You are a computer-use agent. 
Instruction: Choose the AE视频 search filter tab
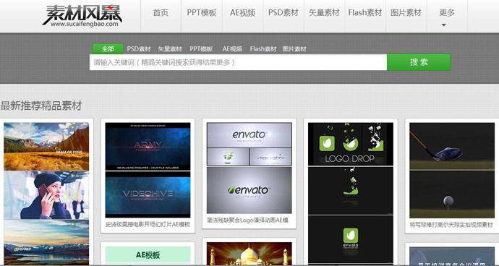click(232, 49)
